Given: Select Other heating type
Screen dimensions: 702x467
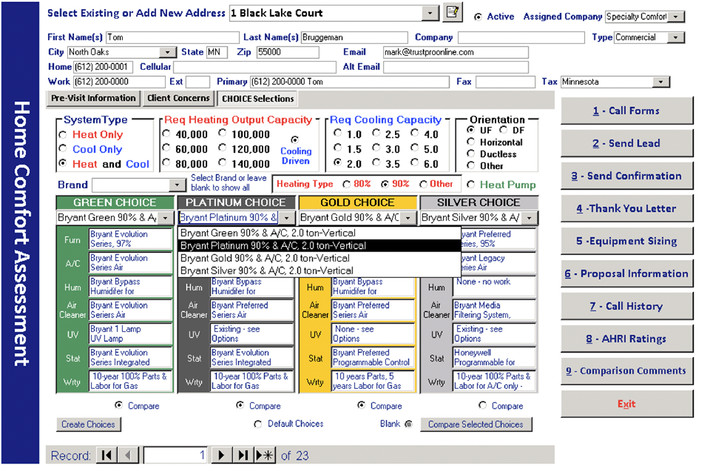Looking at the screenshot, I should click(x=423, y=184).
